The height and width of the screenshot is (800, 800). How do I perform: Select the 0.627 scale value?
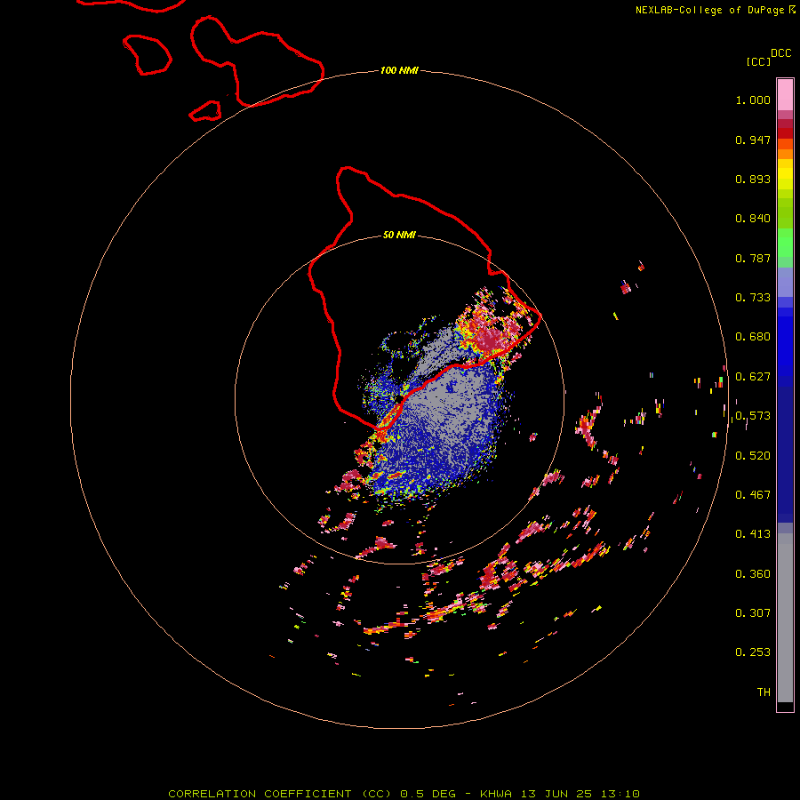point(753,377)
